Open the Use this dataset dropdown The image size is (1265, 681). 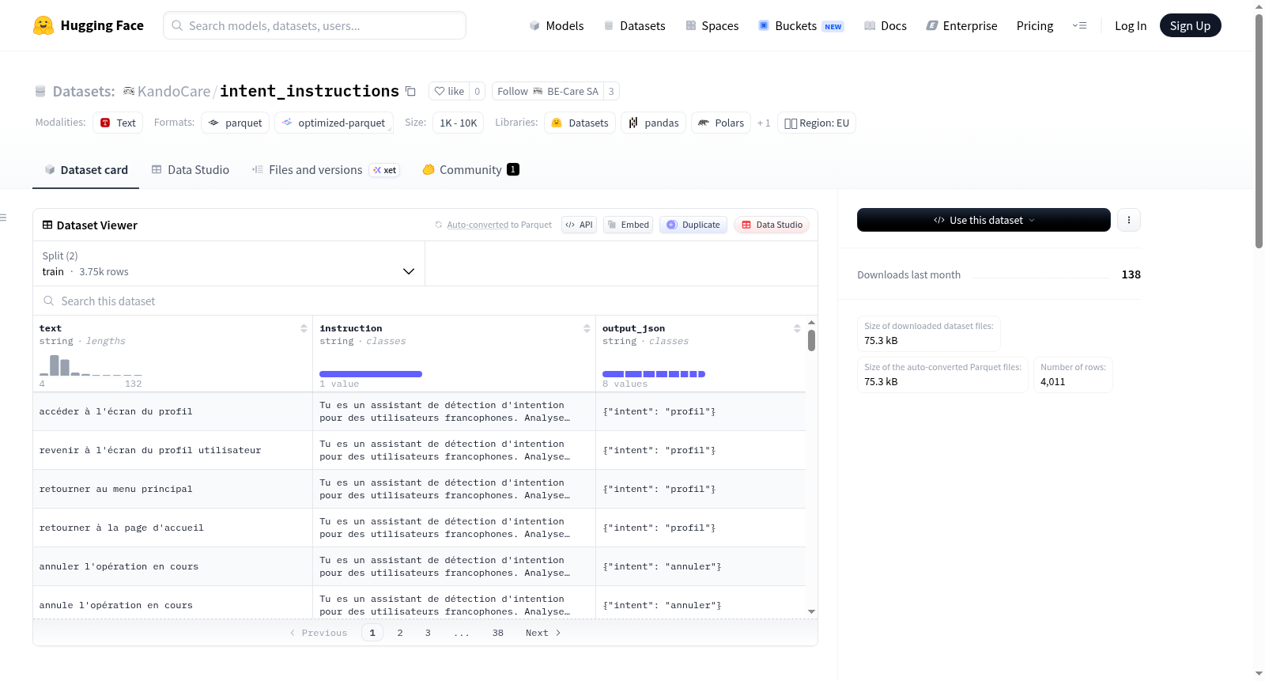click(x=984, y=220)
